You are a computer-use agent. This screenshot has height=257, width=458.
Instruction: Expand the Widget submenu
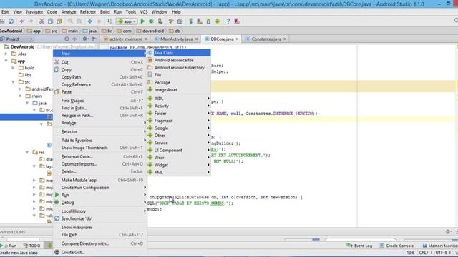click(178, 165)
